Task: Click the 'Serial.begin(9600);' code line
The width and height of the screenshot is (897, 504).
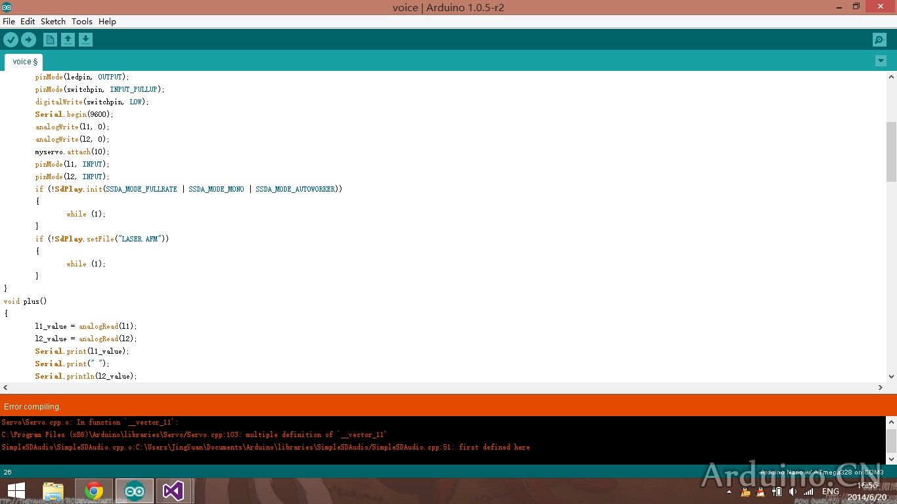Action: (74, 114)
